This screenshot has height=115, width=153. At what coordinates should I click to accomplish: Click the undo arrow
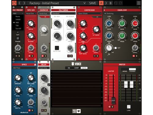click(116, 3)
